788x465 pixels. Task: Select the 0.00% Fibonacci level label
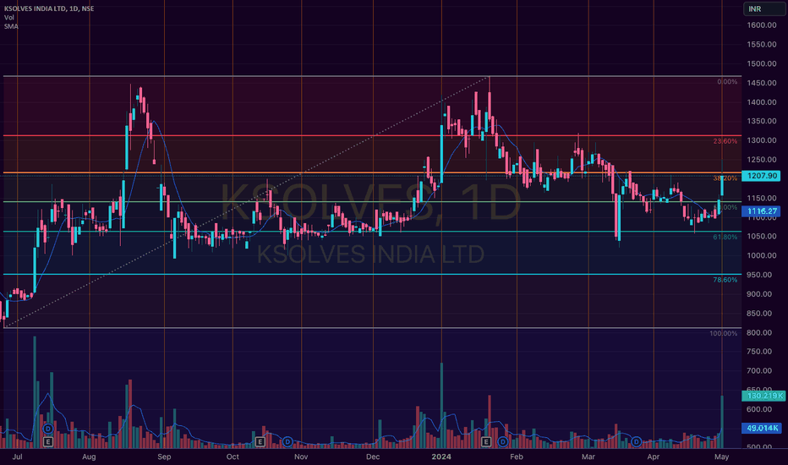pyautogui.click(x=727, y=82)
